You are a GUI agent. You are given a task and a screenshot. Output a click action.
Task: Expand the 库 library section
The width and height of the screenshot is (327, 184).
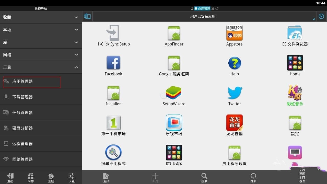(41, 42)
